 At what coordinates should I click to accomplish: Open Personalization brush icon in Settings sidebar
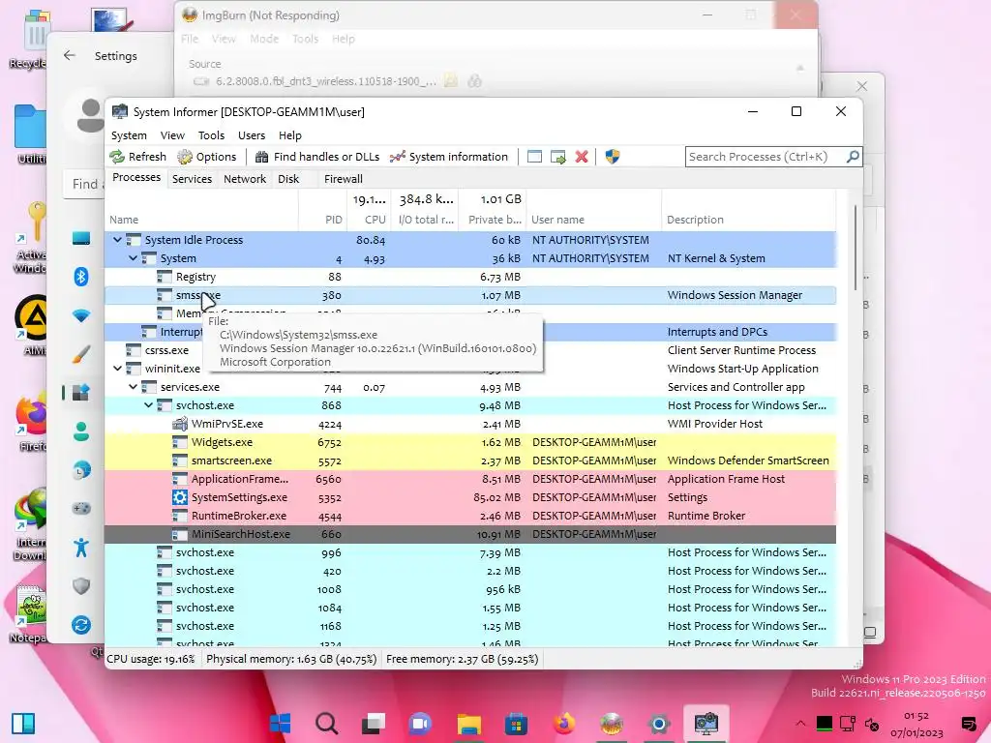tap(81, 354)
